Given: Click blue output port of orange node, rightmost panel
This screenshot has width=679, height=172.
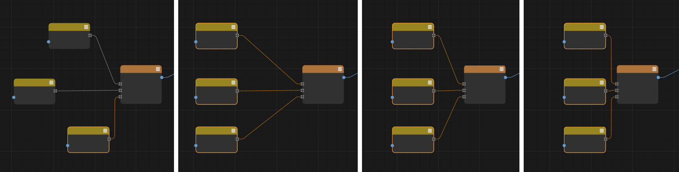Looking at the screenshot, I should pos(658,77).
